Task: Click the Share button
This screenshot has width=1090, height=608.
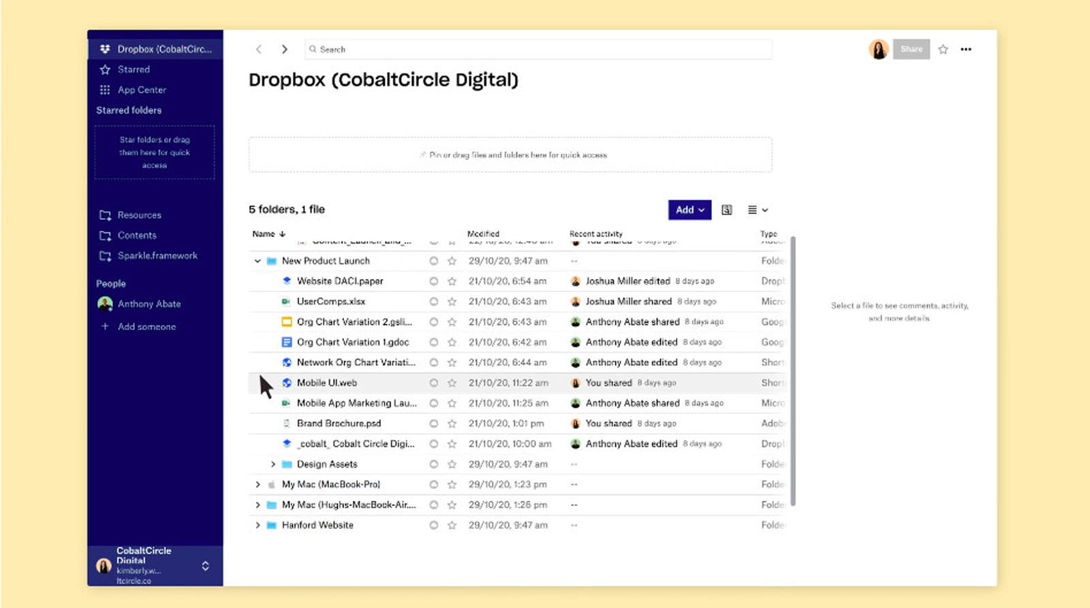Action: pyautogui.click(x=911, y=49)
